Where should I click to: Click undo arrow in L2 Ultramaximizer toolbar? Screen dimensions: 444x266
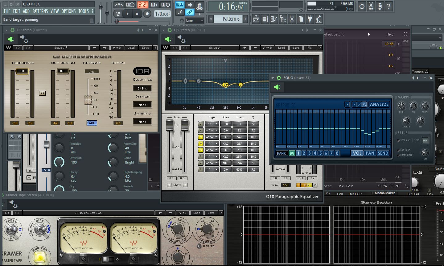click(18, 48)
